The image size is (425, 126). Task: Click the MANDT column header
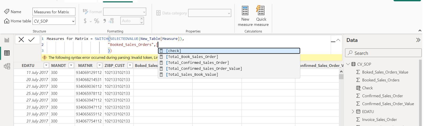(x=58, y=65)
